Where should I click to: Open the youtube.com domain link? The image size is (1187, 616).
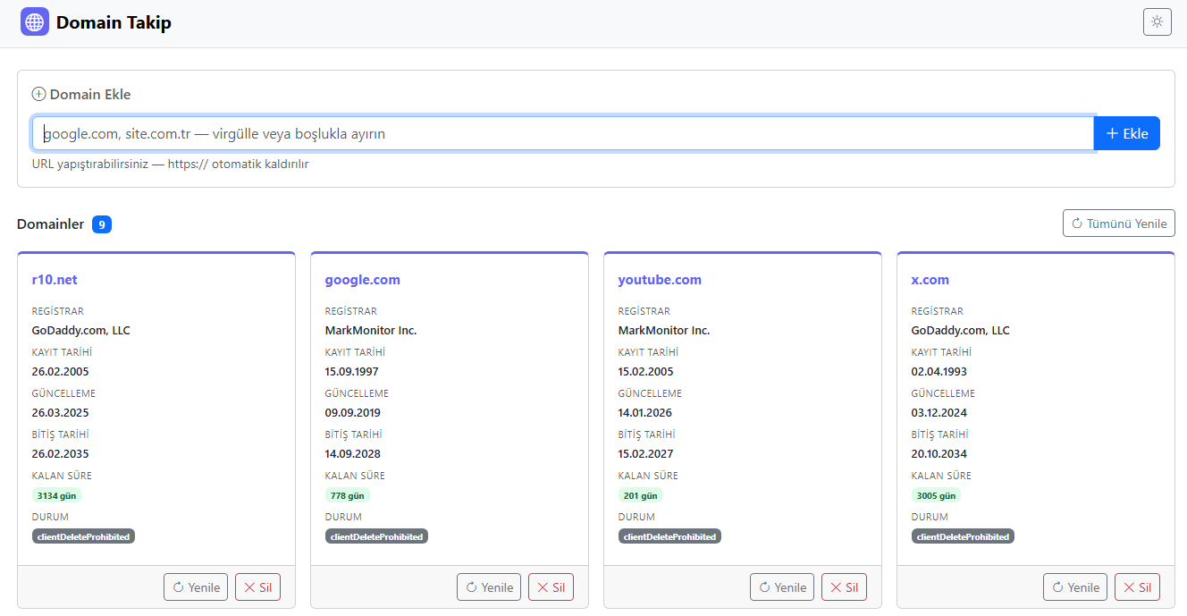tap(660, 280)
